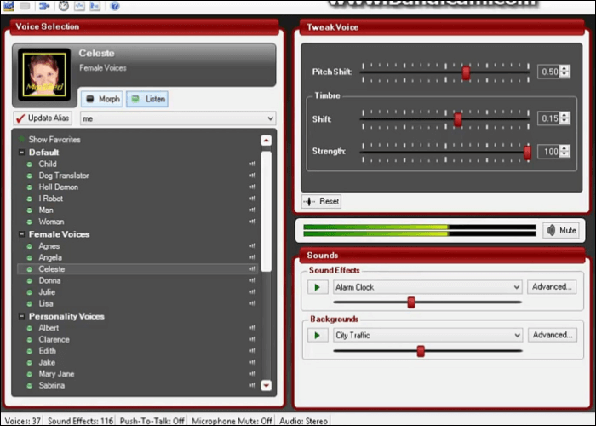Open the City Traffic backgrounds dropdown
The height and width of the screenshot is (426, 596).
tap(428, 336)
